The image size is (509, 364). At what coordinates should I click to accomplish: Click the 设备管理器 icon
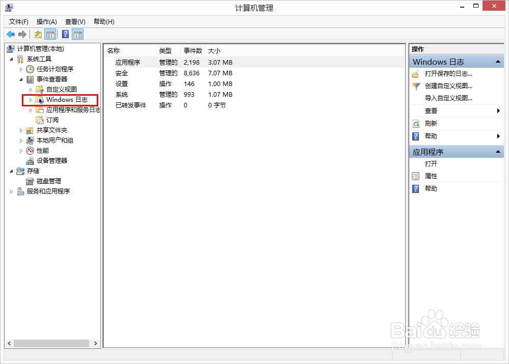tap(30, 160)
